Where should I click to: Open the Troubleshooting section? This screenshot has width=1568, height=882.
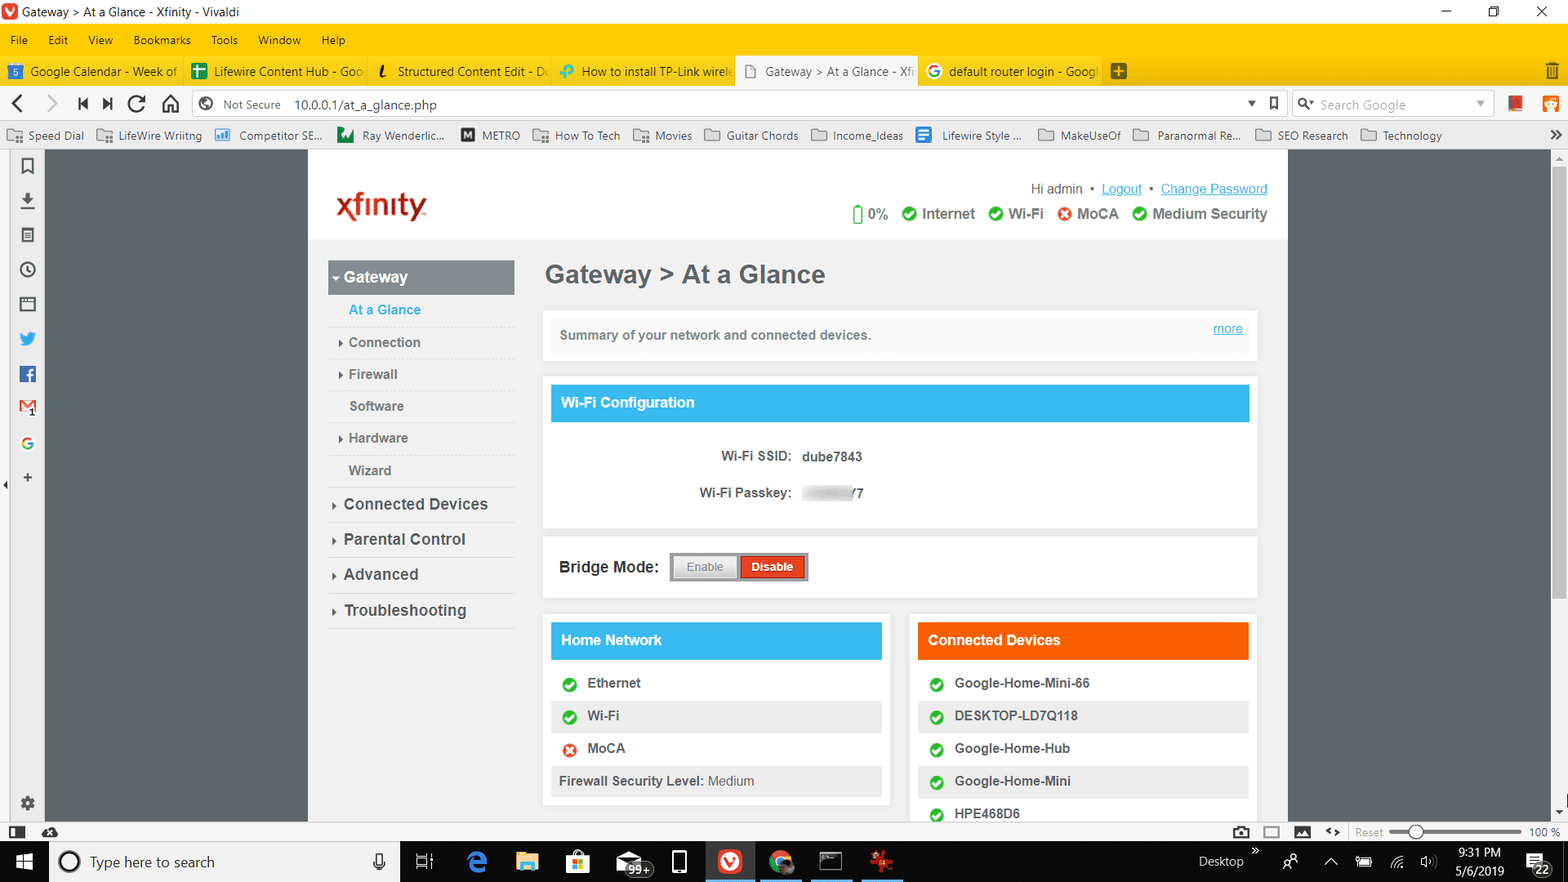(405, 609)
